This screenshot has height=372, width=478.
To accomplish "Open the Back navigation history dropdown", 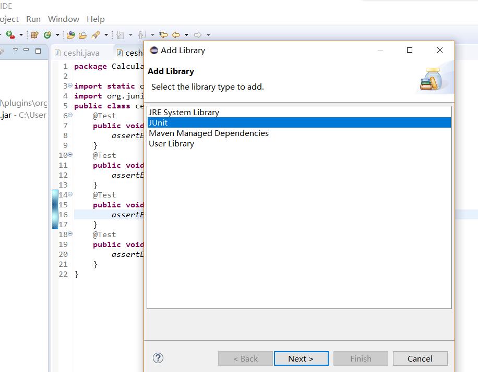I will (186, 35).
